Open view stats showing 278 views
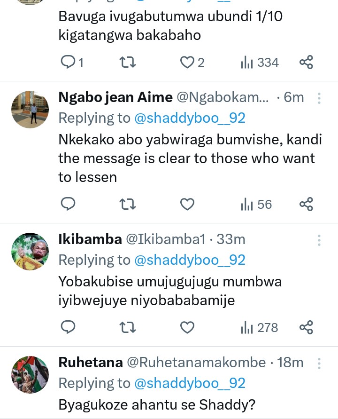The image size is (338, 419). pyautogui.click(x=259, y=327)
